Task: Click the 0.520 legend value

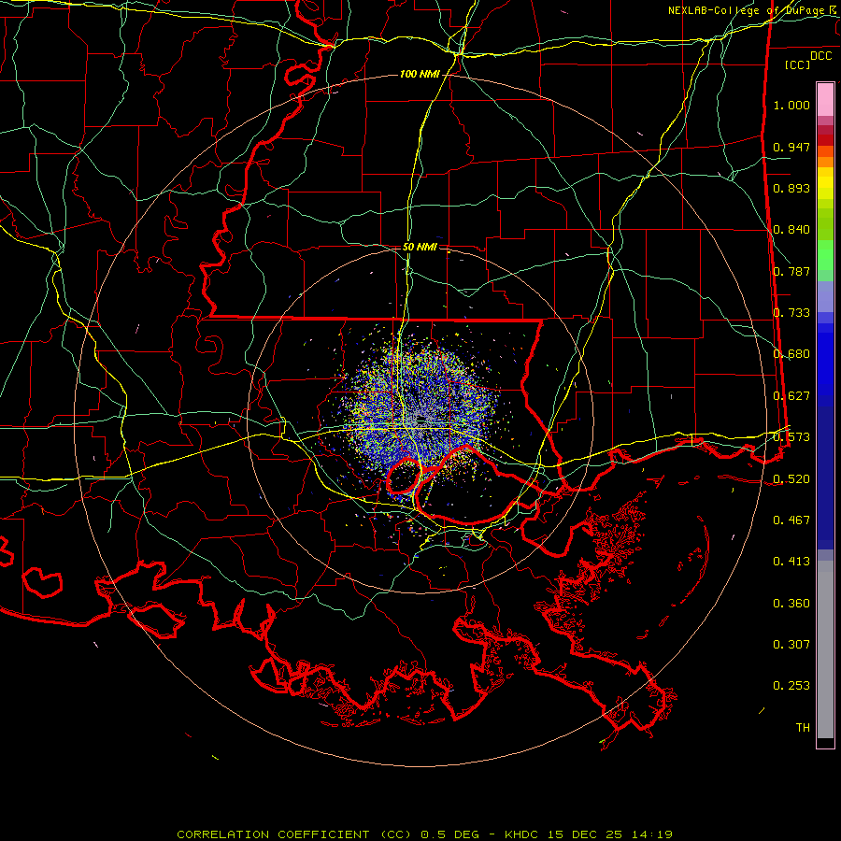Action: click(791, 479)
